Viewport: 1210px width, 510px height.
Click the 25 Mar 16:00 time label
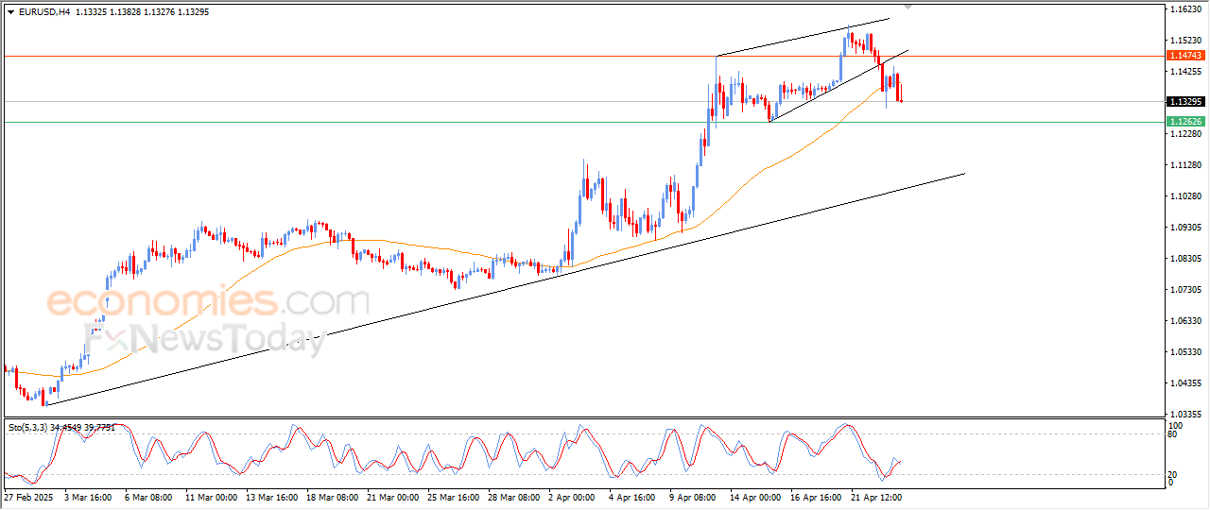pos(453,496)
